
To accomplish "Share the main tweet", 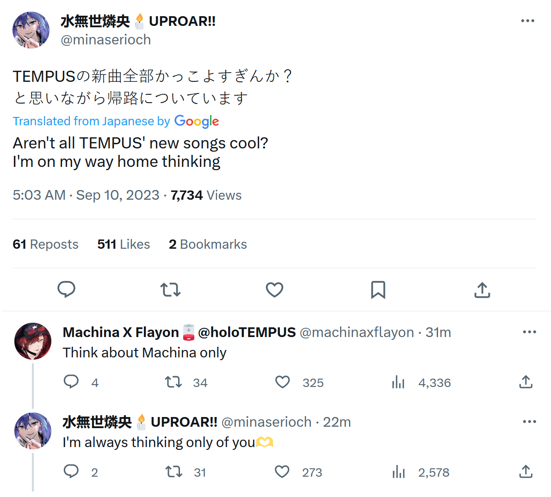I will pyautogui.click(x=482, y=290).
